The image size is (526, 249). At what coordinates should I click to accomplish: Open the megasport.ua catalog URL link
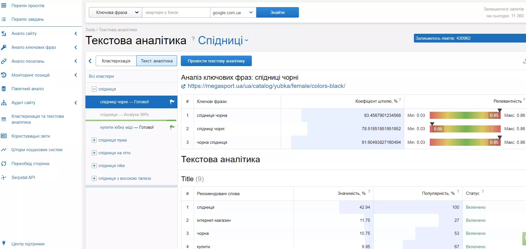(267, 86)
